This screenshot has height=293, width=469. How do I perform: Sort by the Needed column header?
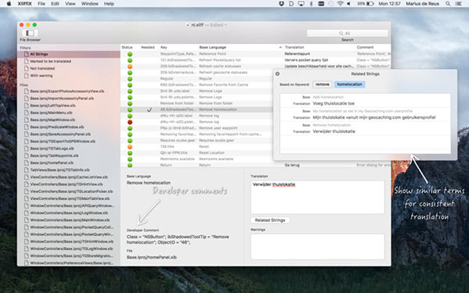[148, 47]
